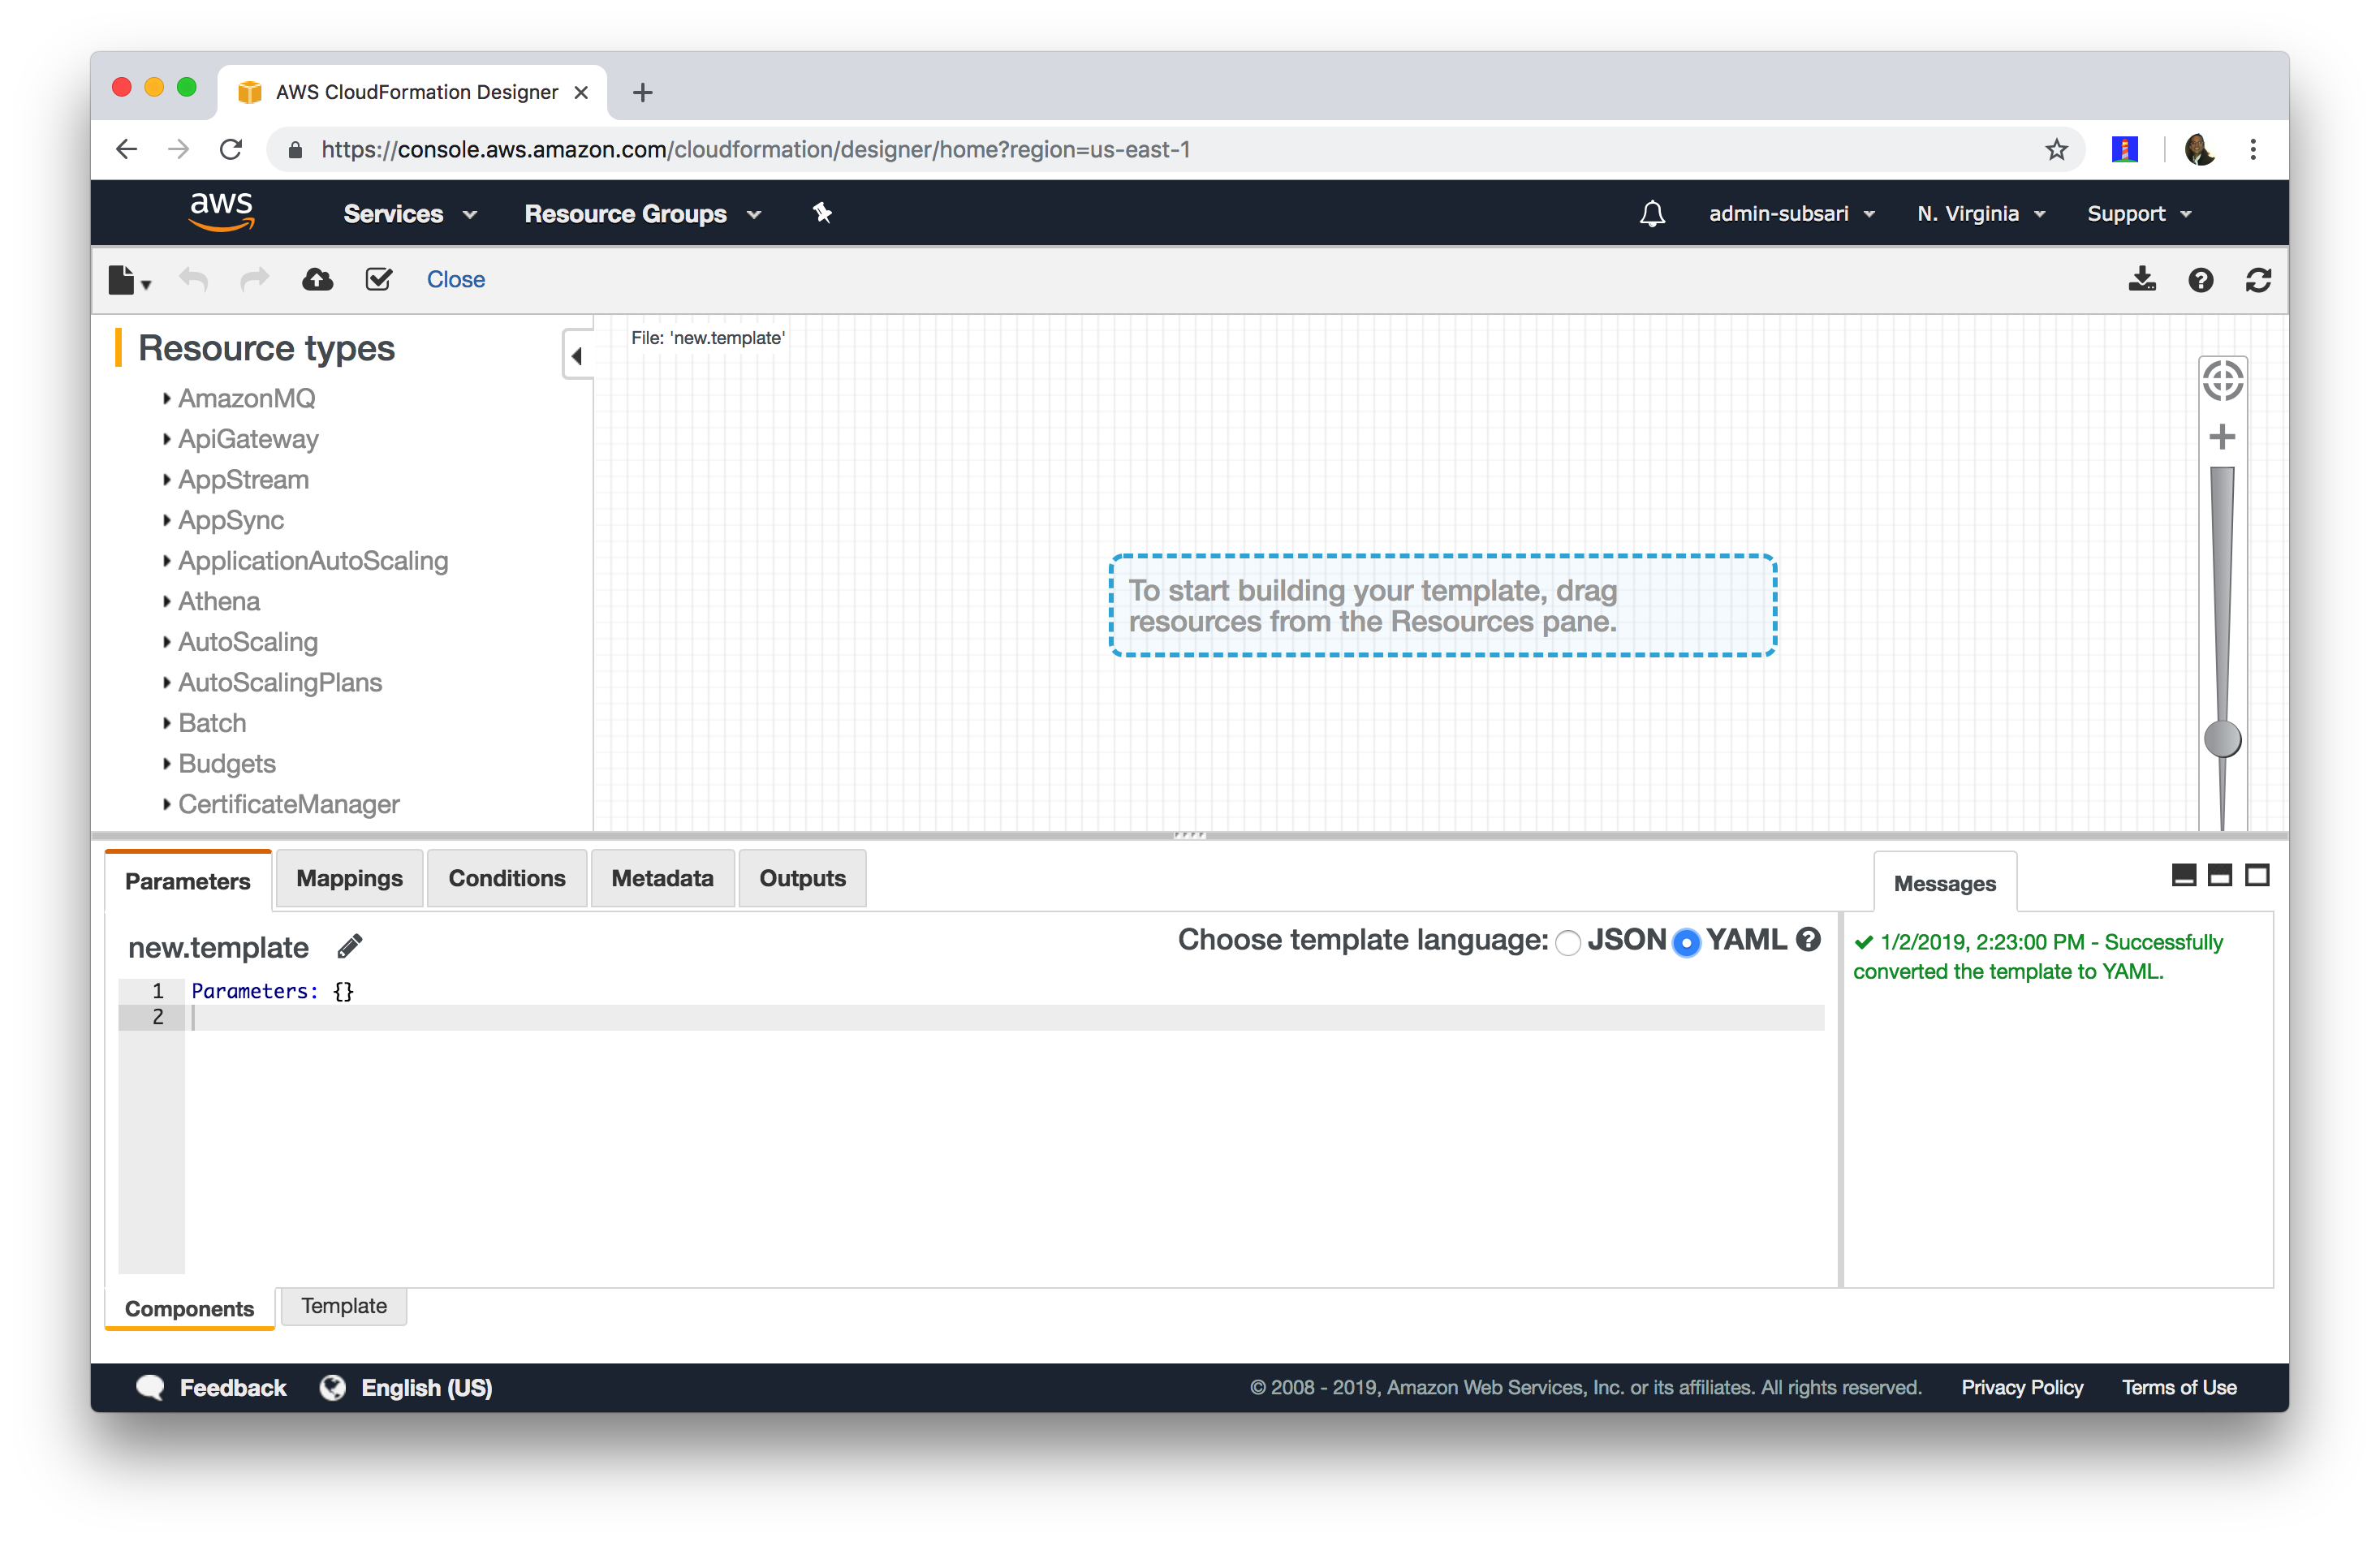2380x1542 pixels.
Task: Open a new browser tab
Action: [642, 93]
